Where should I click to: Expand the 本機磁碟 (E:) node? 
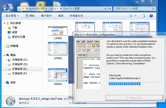pyautogui.click(x=6, y=69)
